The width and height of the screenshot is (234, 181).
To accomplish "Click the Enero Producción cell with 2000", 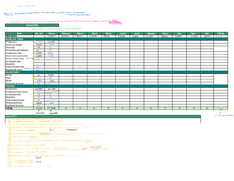I will point(52,42).
